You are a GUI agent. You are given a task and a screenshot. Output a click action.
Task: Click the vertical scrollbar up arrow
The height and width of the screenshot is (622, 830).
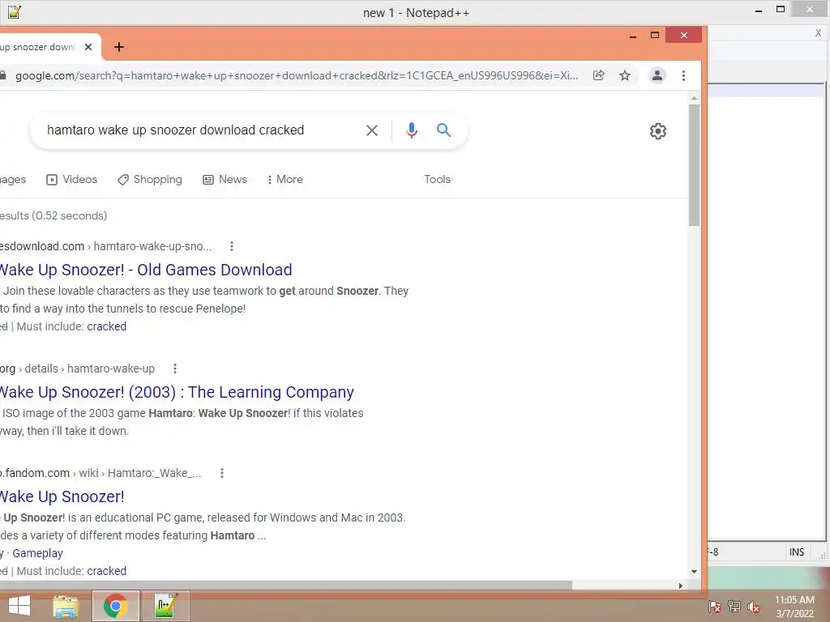click(694, 98)
